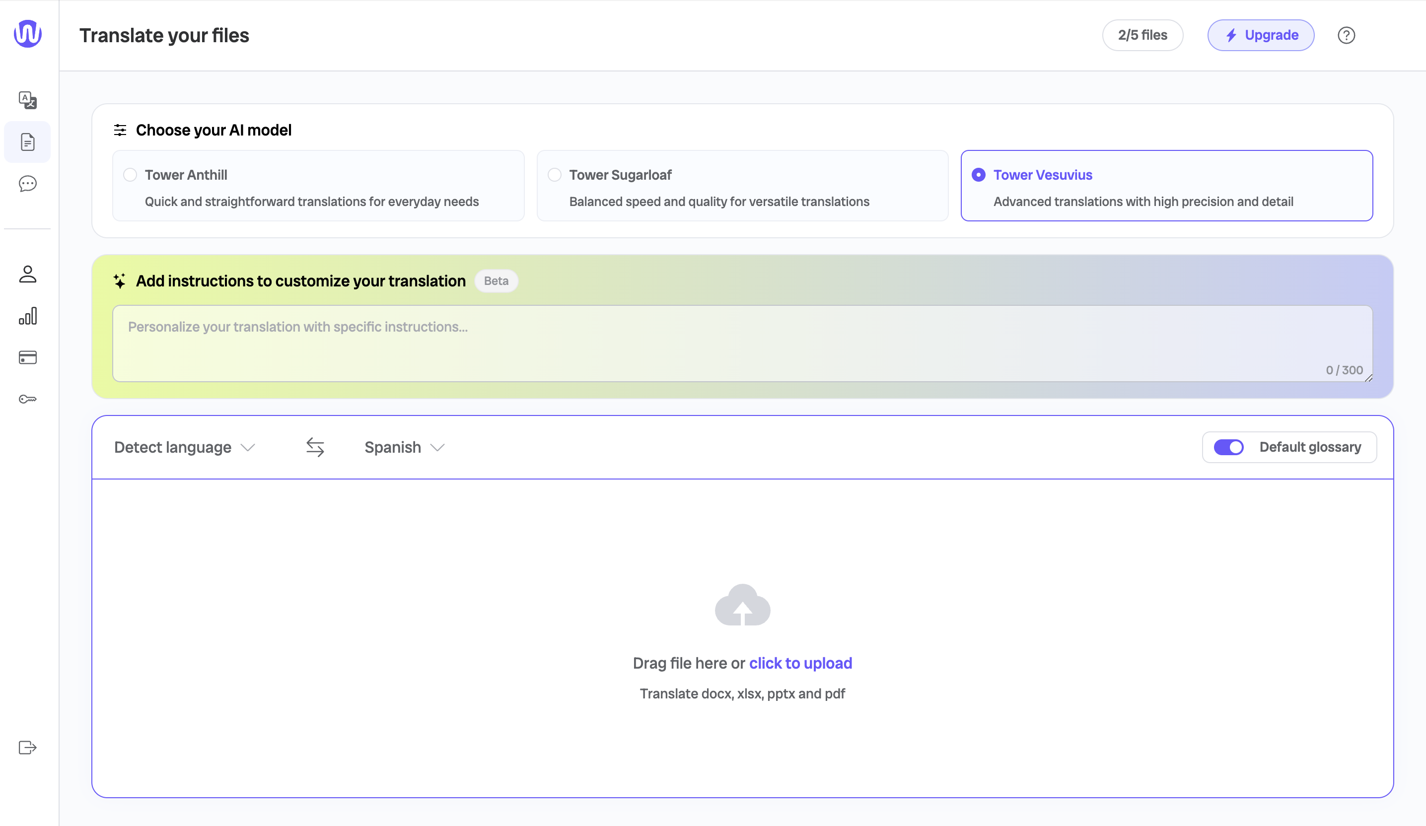Viewport: 1426px width, 826px height.
Task: Click the 'click to upload' link
Action: [x=800, y=663]
